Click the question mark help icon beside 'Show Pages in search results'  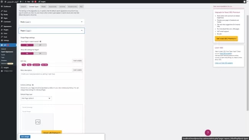40,41
